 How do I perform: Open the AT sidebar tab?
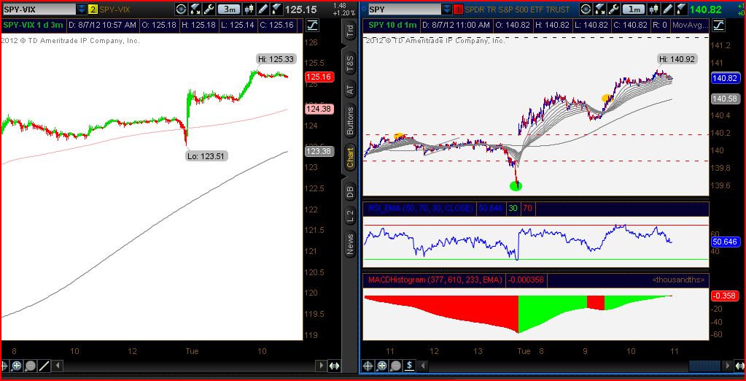[350, 90]
